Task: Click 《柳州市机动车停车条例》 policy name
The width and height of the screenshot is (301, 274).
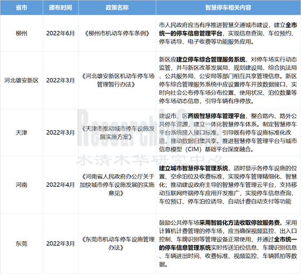Action: tap(117, 33)
